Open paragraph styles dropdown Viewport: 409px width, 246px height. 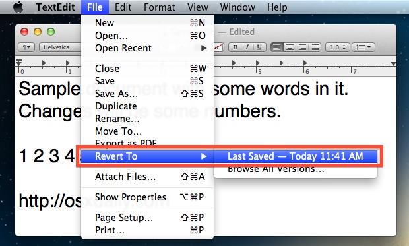click(26, 47)
